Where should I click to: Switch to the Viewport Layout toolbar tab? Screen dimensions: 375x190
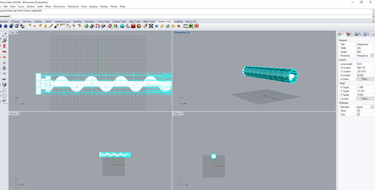click(63, 21)
